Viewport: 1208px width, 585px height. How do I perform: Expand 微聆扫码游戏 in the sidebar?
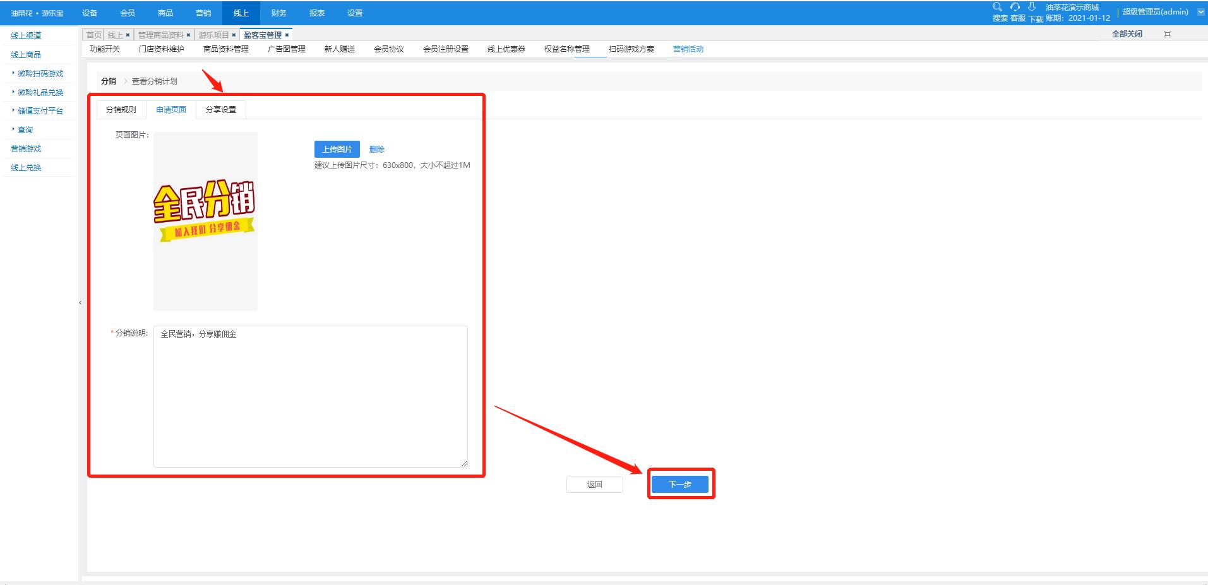40,74
